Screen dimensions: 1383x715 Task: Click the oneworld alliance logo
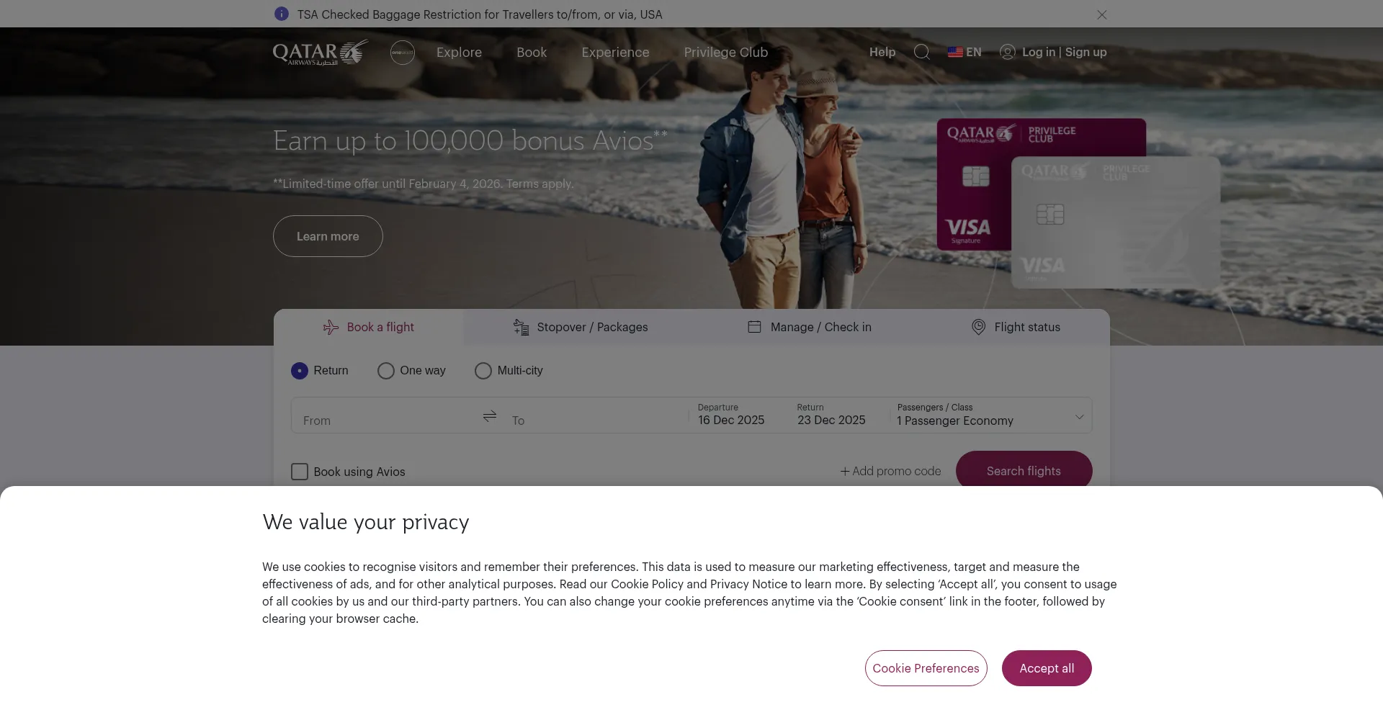pos(403,52)
